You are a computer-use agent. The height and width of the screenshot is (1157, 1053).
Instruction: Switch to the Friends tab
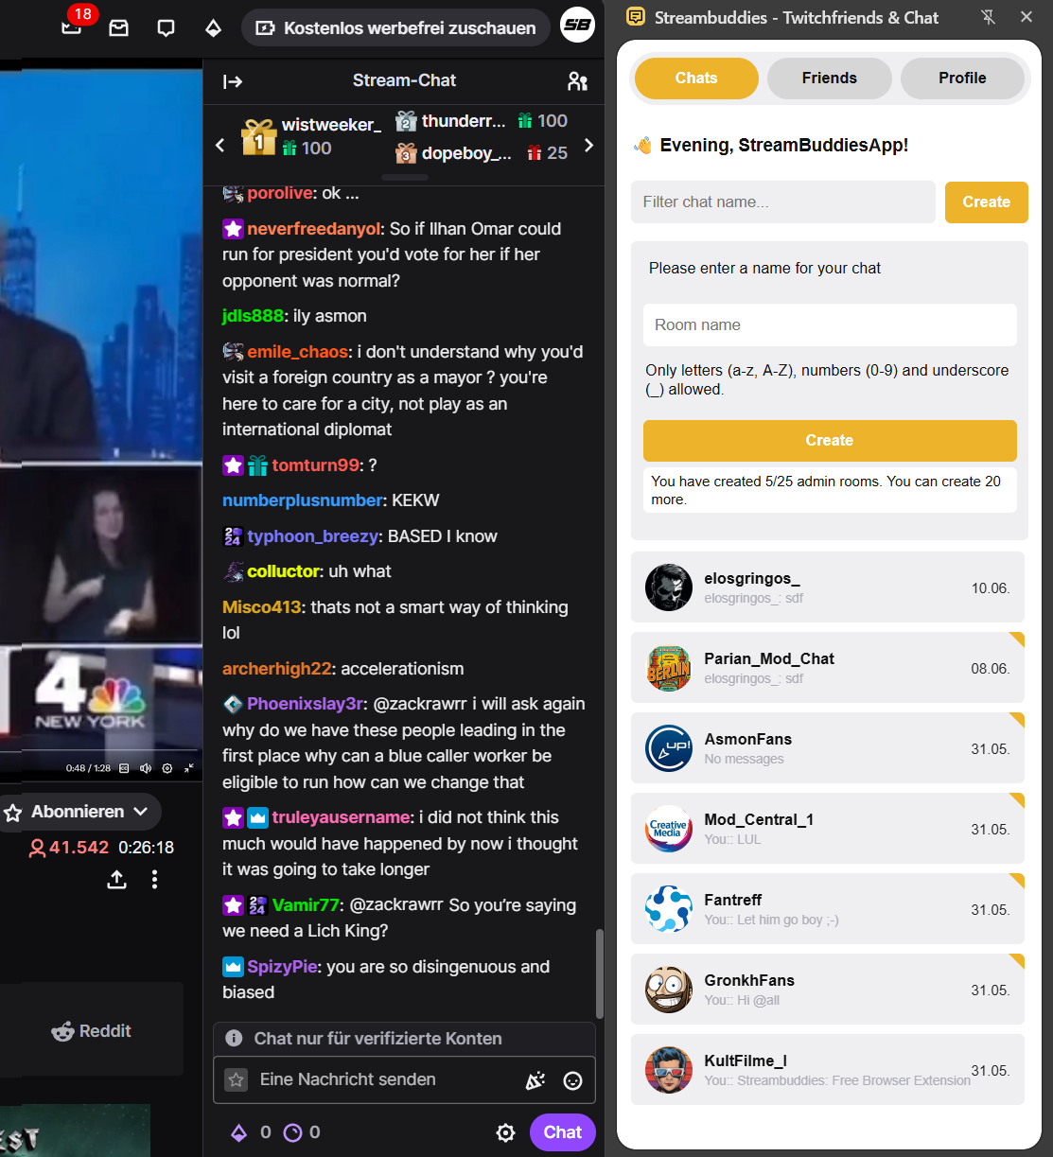click(x=830, y=79)
